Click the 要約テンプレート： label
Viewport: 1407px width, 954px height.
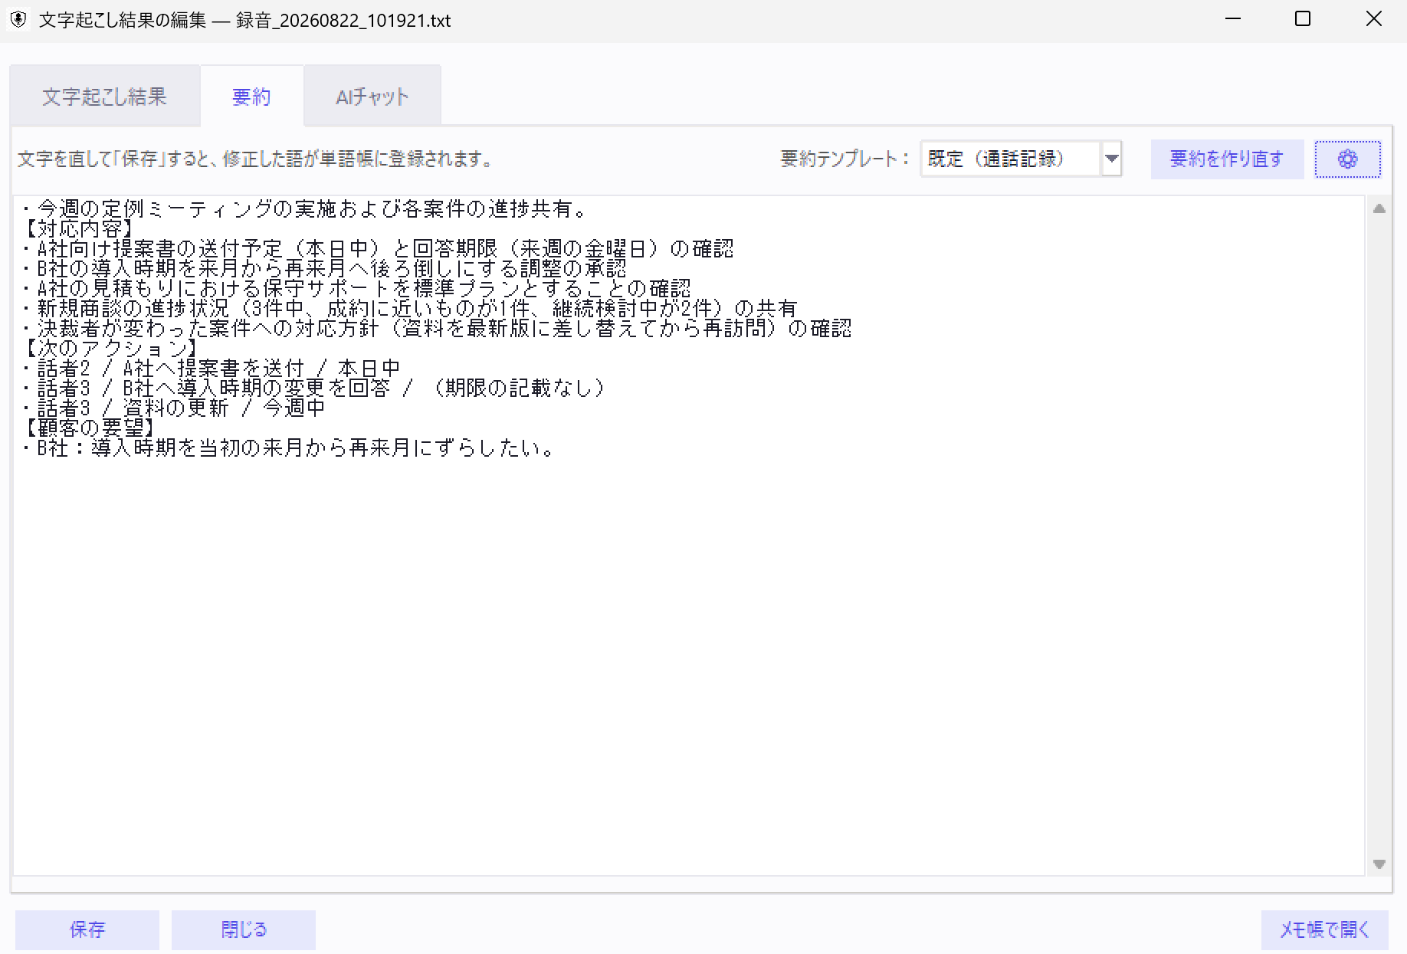click(845, 159)
